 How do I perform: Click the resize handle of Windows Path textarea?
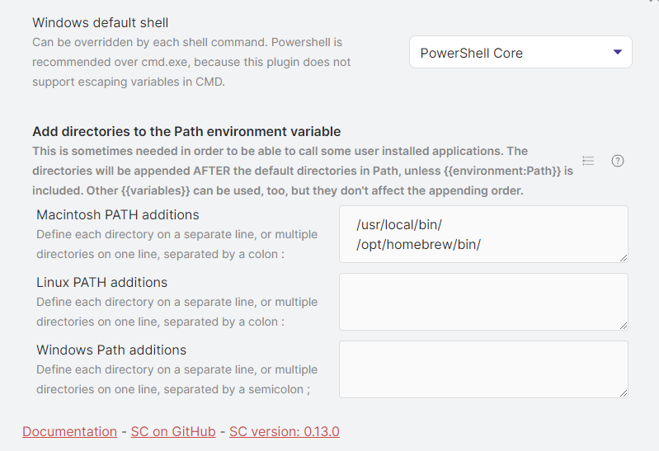(x=624, y=393)
